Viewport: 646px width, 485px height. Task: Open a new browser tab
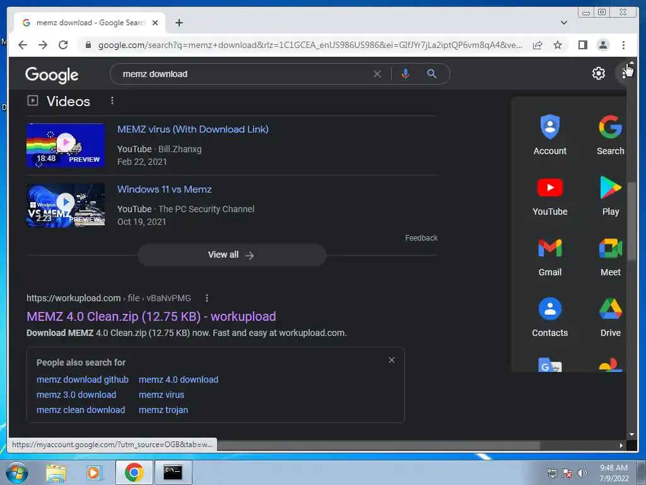point(179,23)
